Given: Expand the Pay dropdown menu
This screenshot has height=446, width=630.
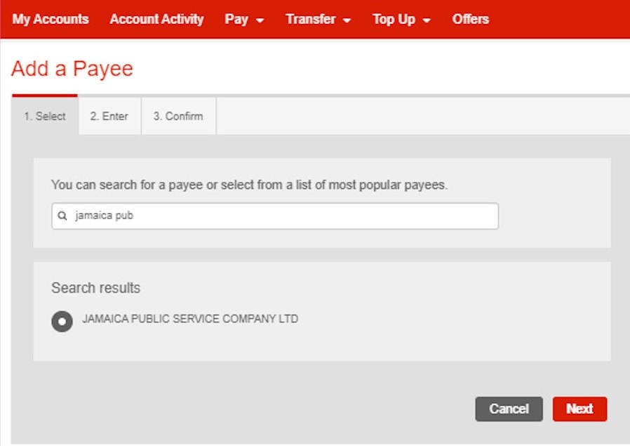Looking at the screenshot, I should pos(244,19).
